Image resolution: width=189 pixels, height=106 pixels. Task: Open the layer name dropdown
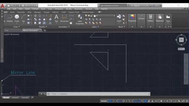[114, 16]
